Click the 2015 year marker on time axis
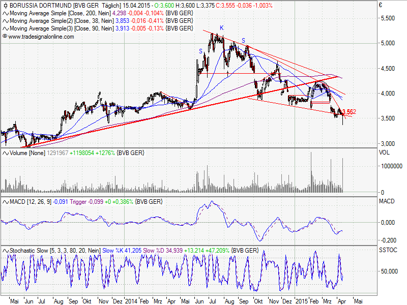 pyautogui.click(x=302, y=301)
